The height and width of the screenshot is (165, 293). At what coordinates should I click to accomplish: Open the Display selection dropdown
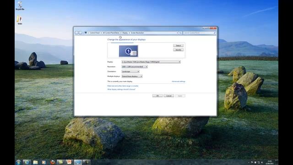pyautogui.click(x=151, y=62)
